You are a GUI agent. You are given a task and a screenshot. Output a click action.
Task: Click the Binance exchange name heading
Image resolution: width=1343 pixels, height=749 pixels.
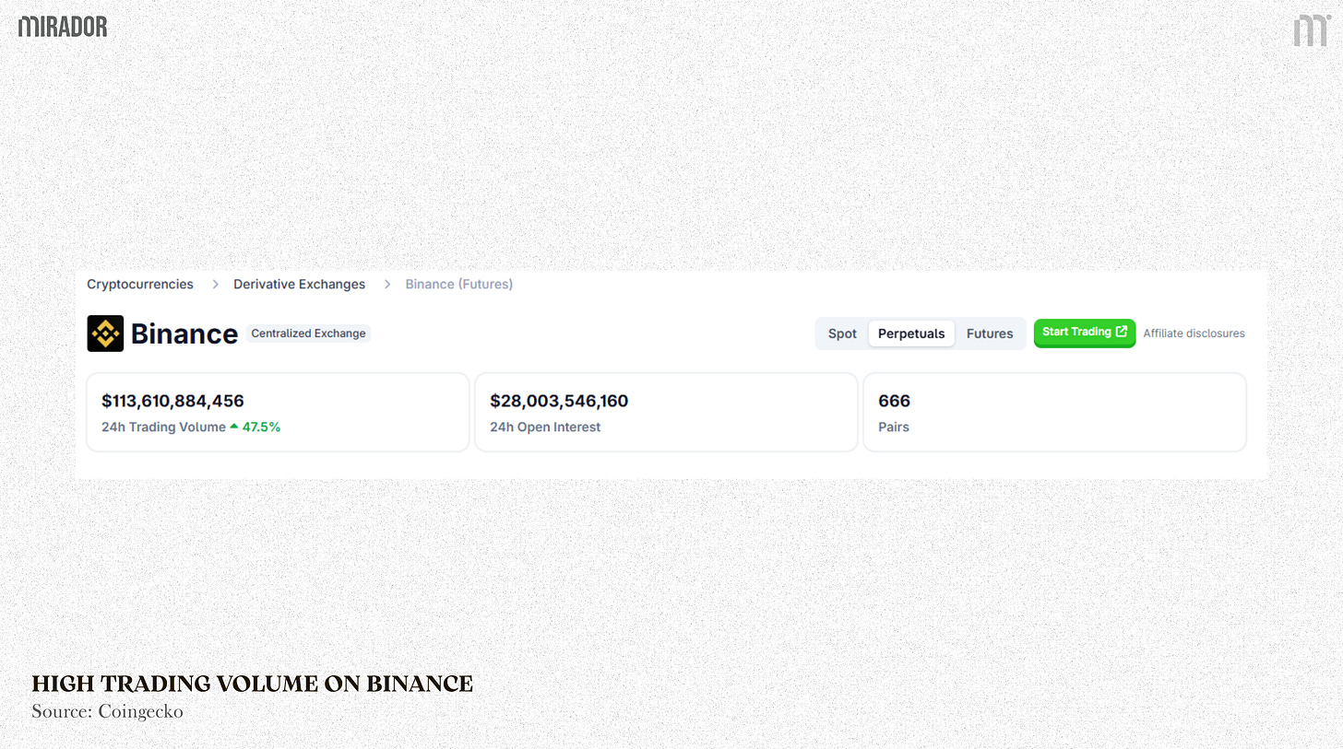tap(184, 334)
